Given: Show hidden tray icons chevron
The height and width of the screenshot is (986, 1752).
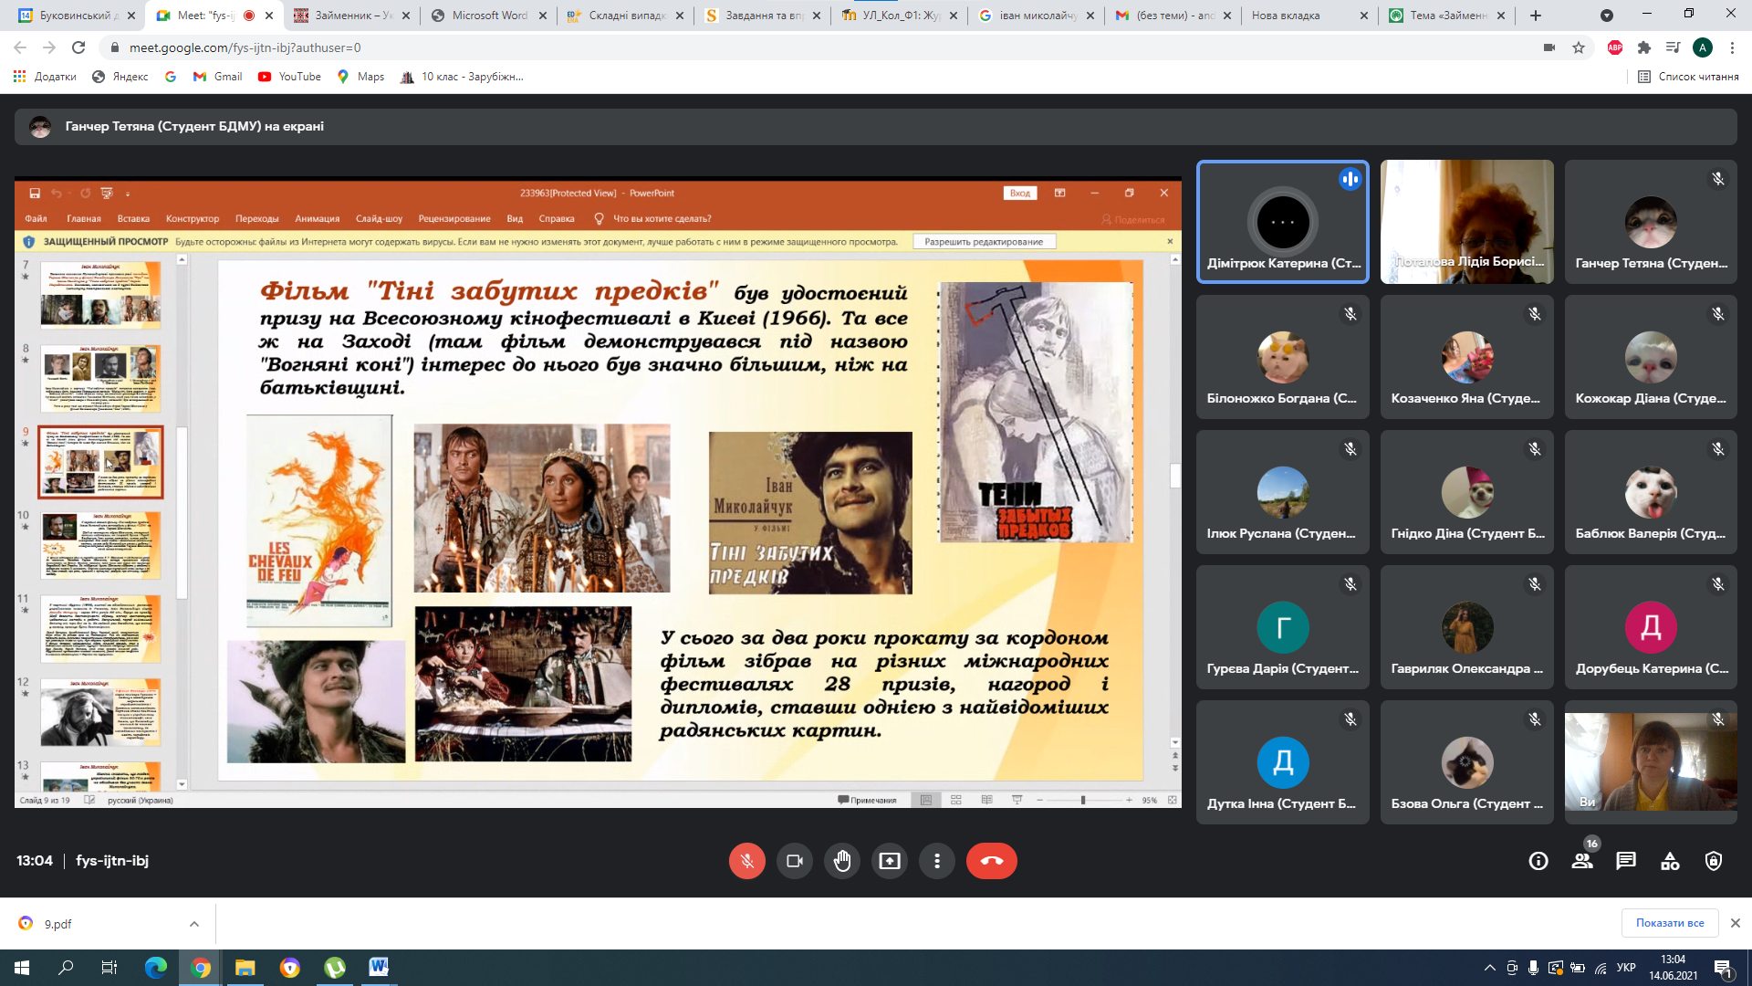Looking at the screenshot, I should 1490,968.
